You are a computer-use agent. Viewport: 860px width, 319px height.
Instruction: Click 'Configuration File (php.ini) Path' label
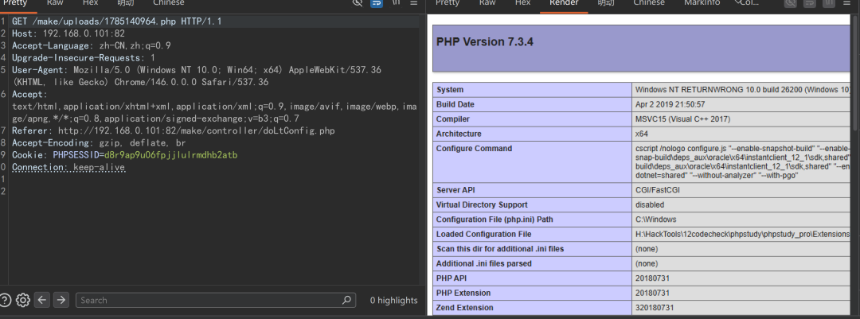[494, 220]
